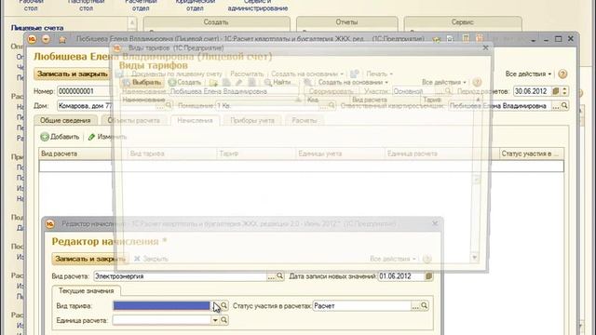Close the Редактор начисления window

tap(435, 223)
